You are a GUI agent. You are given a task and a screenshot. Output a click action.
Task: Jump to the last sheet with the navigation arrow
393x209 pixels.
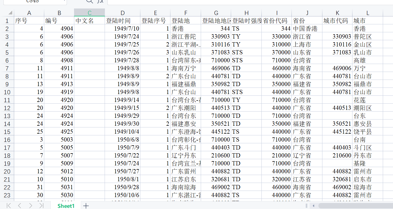[41, 206]
